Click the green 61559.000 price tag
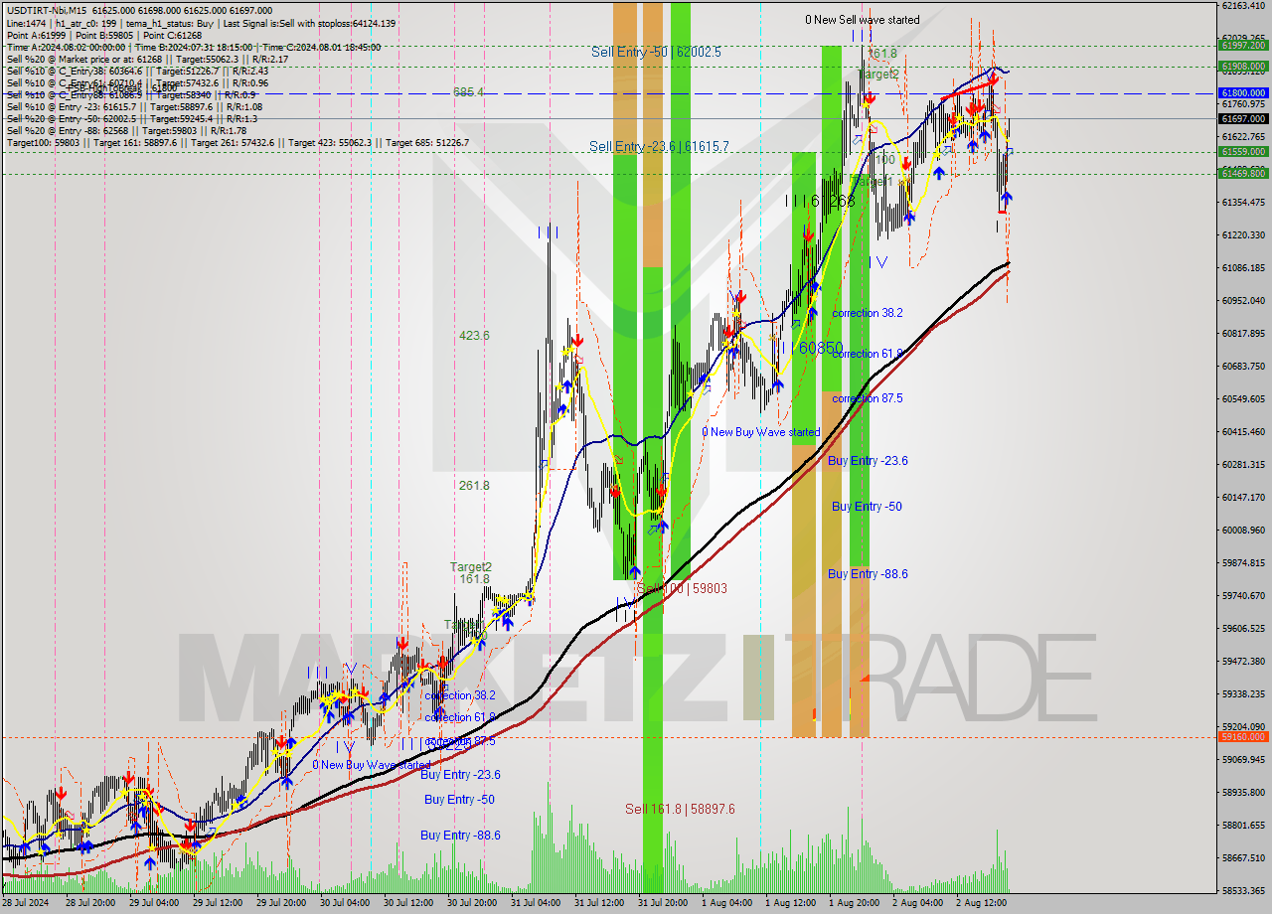This screenshot has width=1272, height=914. pyautogui.click(x=1243, y=152)
